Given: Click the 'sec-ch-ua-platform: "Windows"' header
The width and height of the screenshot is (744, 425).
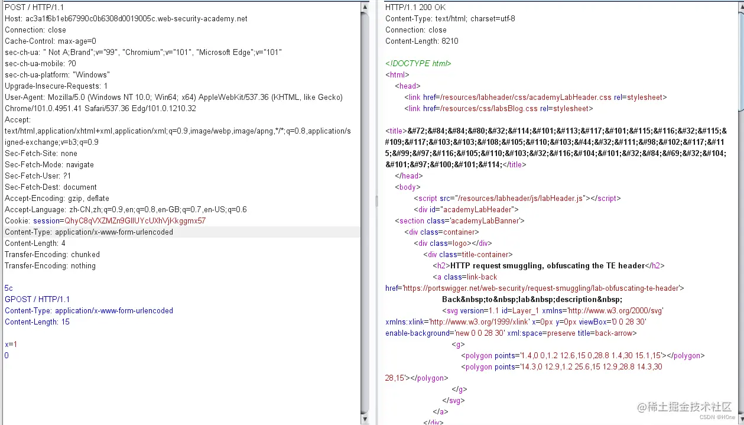Looking at the screenshot, I should point(57,74).
